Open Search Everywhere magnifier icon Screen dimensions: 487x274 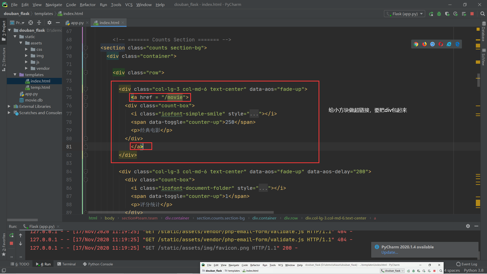[x=482, y=14]
